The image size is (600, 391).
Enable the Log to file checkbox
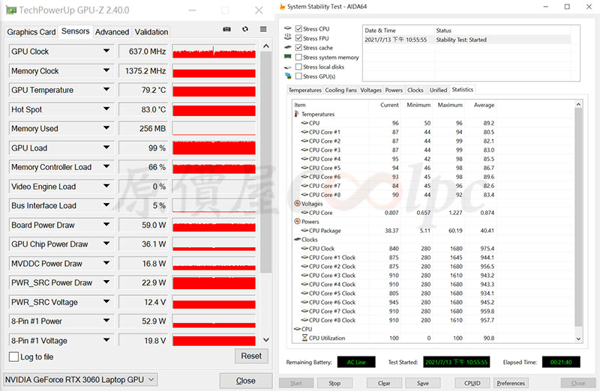click(13, 357)
